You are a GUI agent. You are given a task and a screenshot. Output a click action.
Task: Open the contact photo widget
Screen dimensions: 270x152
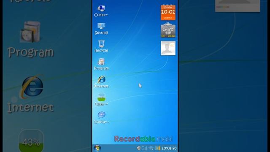[168, 48]
